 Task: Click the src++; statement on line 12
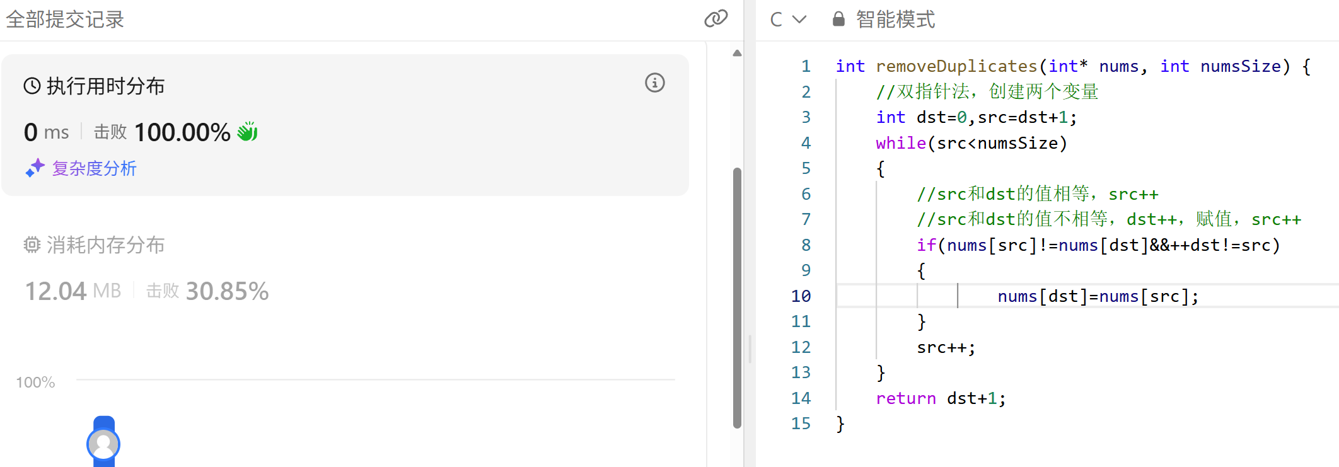coord(946,347)
